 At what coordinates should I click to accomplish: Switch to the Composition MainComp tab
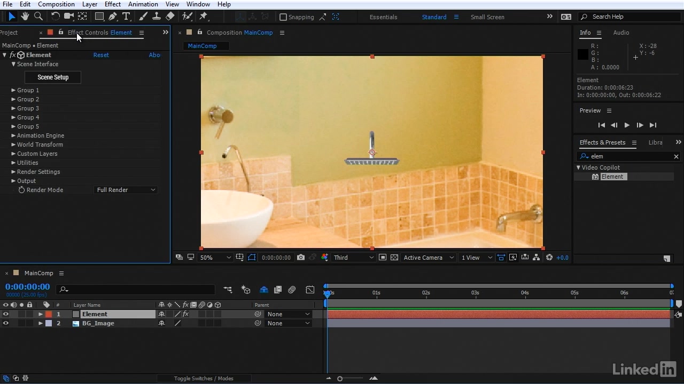(x=239, y=33)
